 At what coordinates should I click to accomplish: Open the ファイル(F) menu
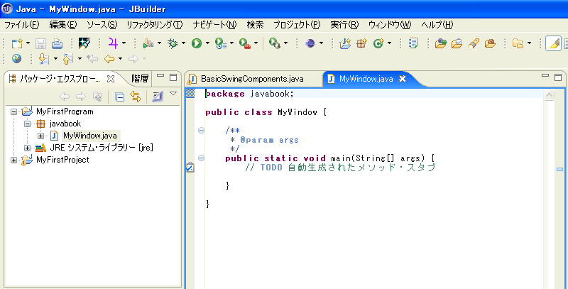point(22,25)
